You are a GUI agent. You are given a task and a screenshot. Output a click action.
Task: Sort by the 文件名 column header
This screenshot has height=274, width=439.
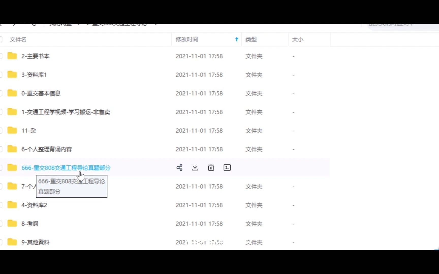point(18,39)
